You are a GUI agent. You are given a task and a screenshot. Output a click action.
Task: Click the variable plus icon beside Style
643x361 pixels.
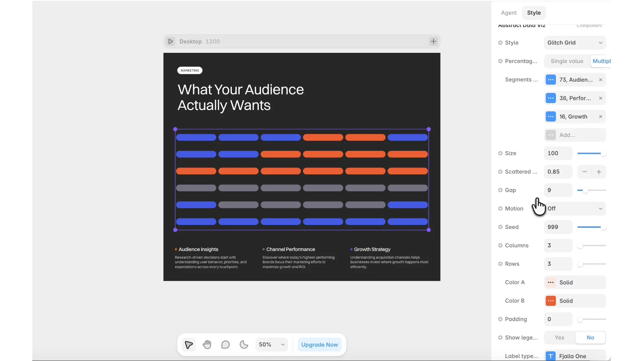pos(500,43)
